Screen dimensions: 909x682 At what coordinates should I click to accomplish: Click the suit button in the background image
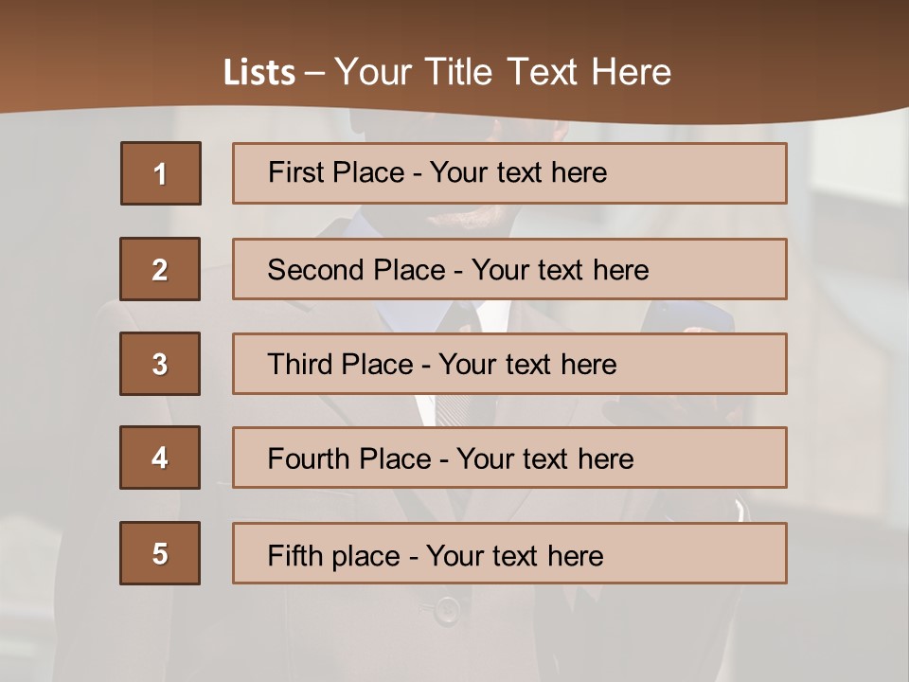click(x=446, y=609)
